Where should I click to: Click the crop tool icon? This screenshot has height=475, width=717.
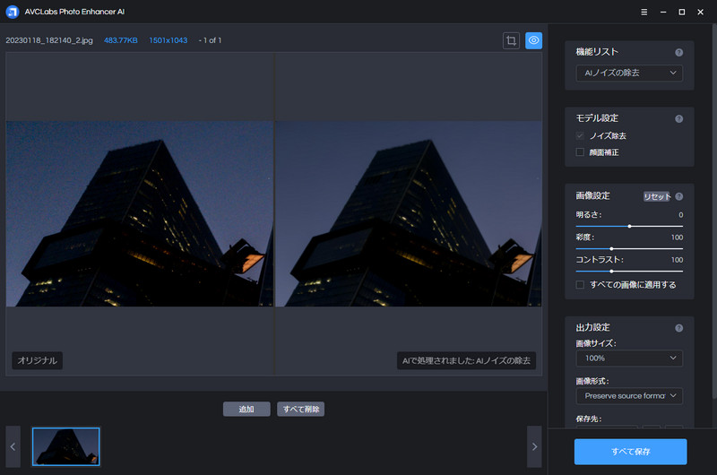click(x=511, y=40)
